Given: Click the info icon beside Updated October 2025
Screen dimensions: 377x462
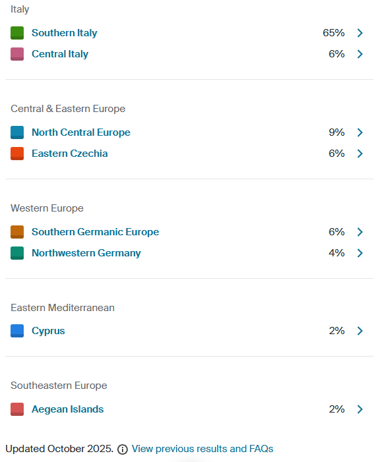Looking at the screenshot, I should 123,449.
